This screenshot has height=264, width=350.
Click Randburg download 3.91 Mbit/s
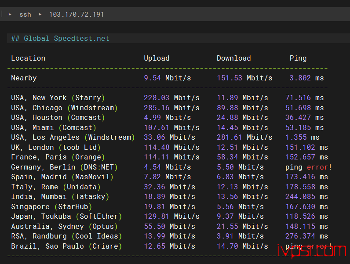240,236
